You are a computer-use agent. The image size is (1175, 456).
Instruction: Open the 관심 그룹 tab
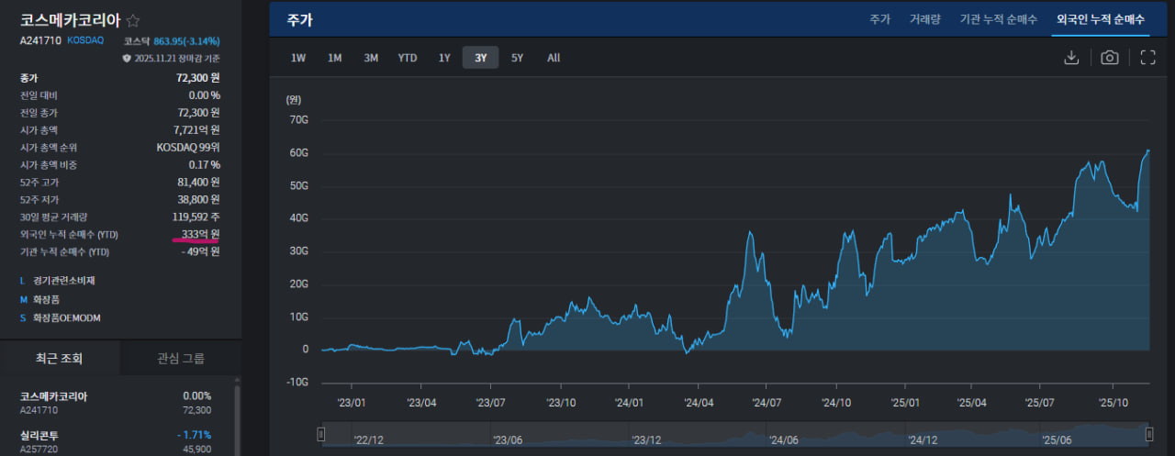pos(181,359)
